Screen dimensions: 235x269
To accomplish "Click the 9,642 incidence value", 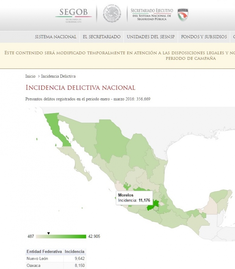I will tap(80, 259).
